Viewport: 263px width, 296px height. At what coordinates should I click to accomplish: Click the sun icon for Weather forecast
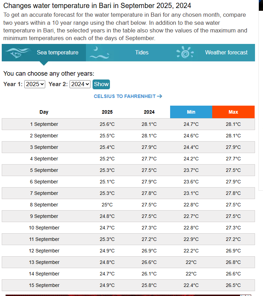(x=185, y=53)
